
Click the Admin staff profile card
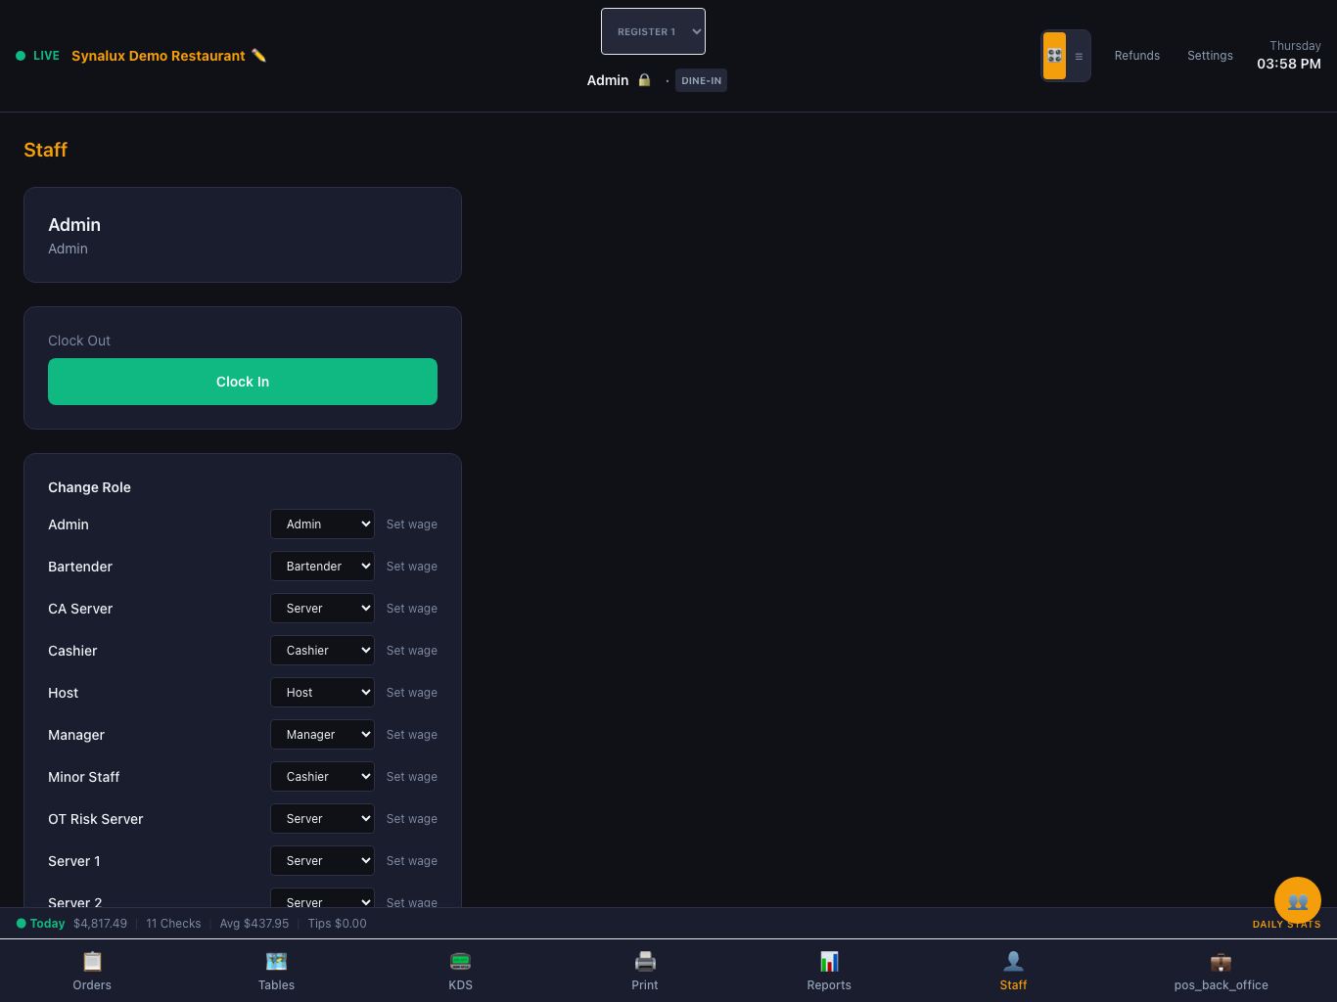click(x=243, y=235)
